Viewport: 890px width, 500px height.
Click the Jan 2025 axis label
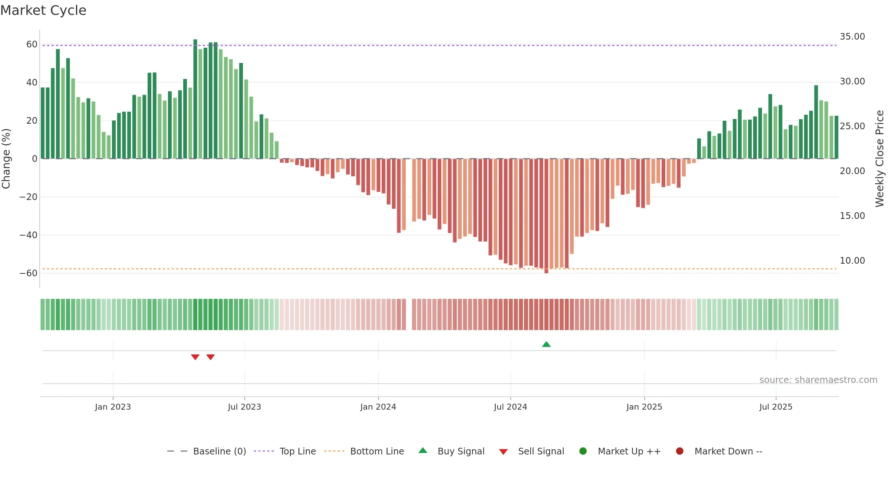(644, 407)
